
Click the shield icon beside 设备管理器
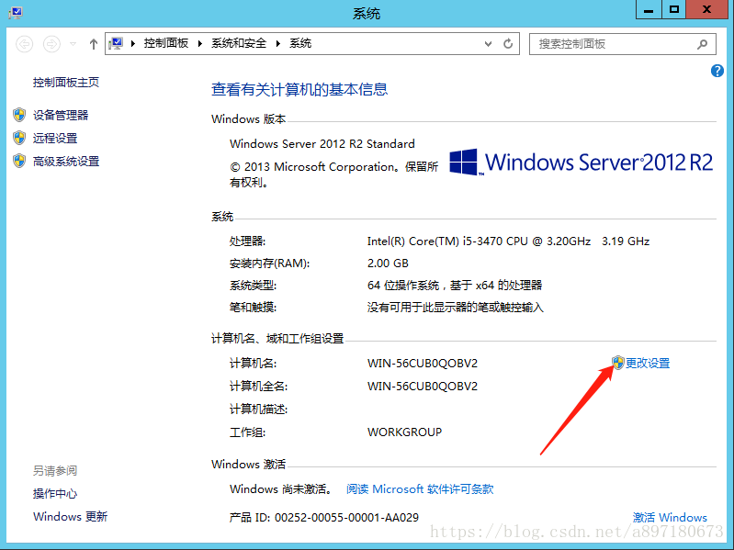pos(19,115)
